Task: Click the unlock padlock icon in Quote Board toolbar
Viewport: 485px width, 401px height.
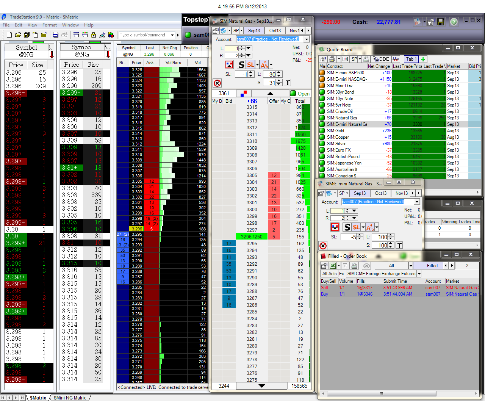Action: pyautogui.click(x=366, y=59)
